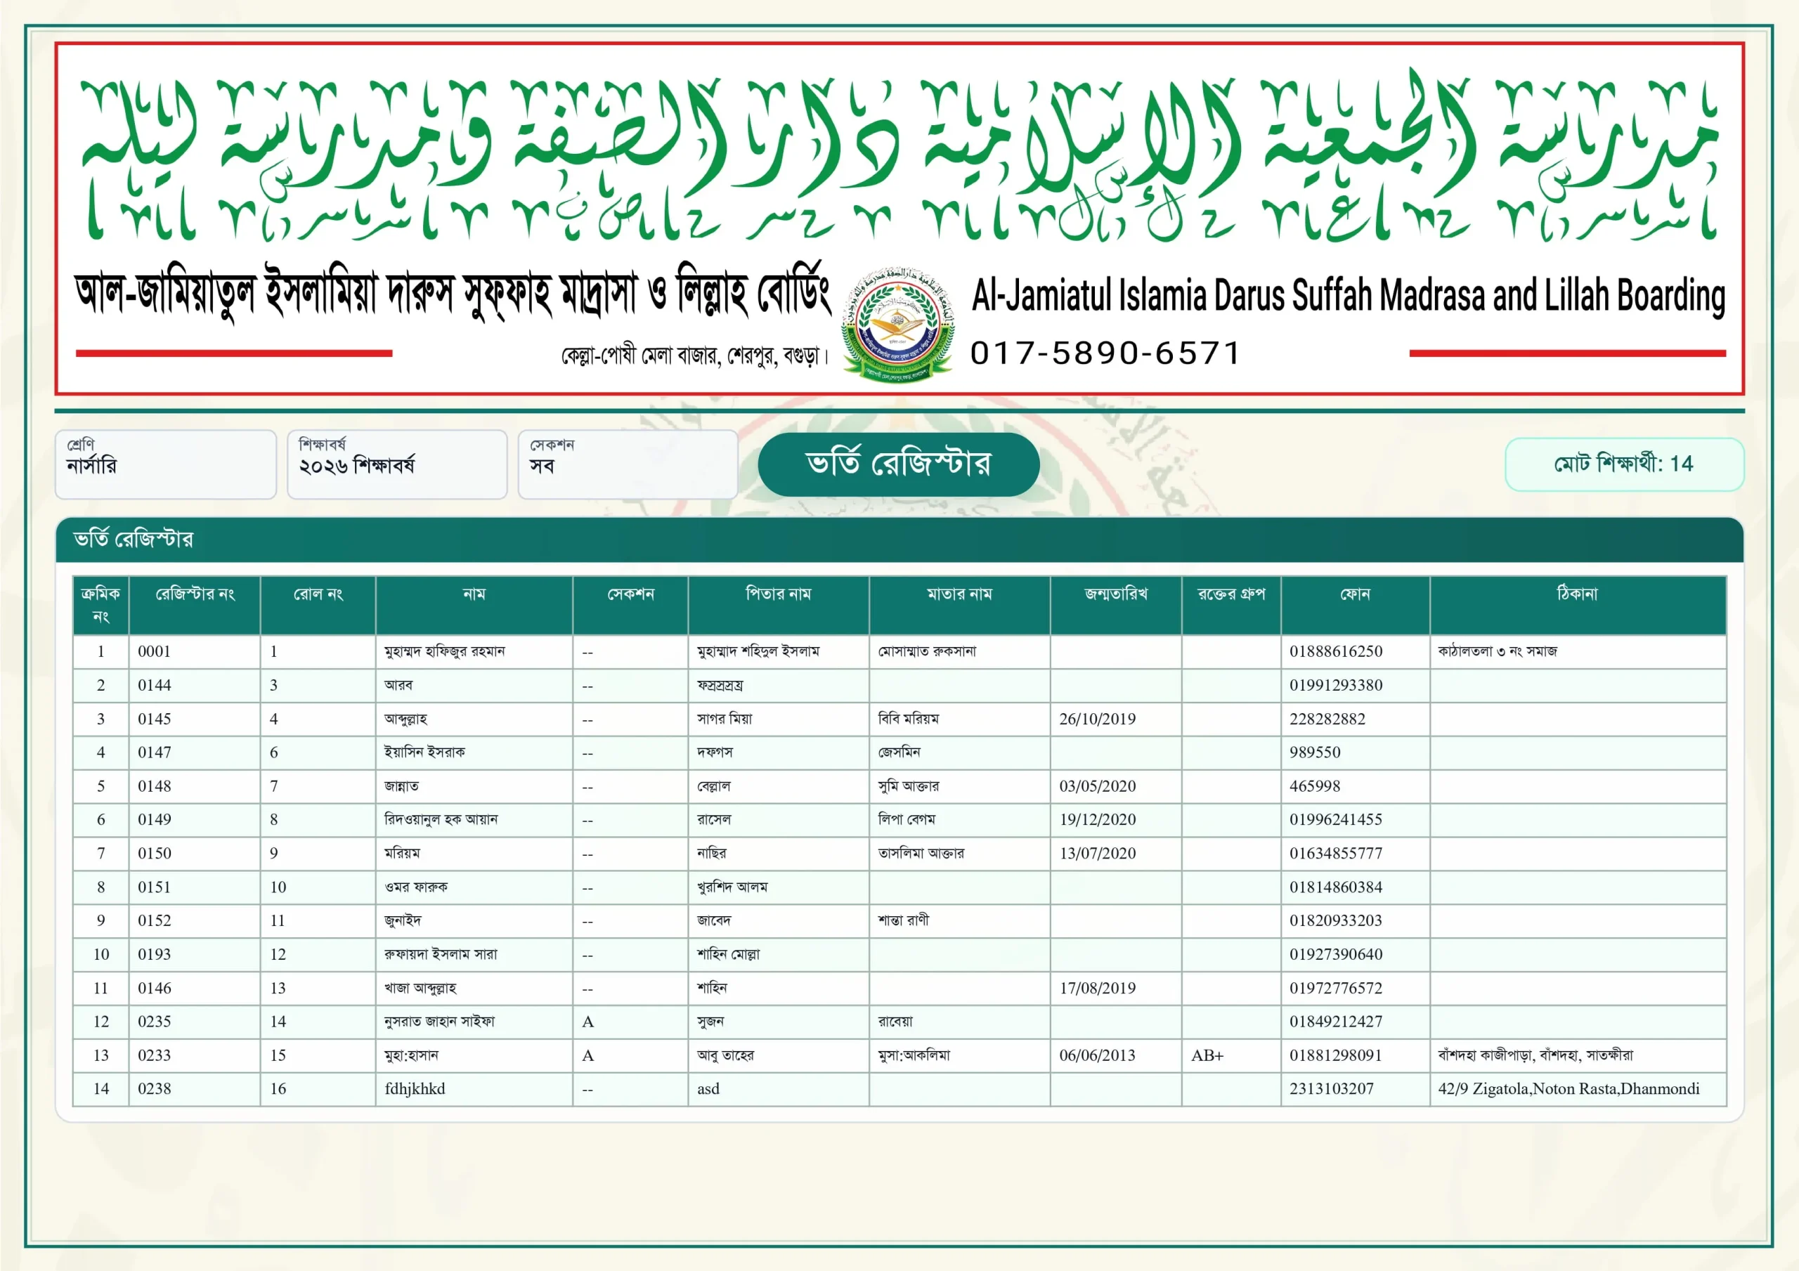The height and width of the screenshot is (1271, 1799).
Task: Click mother name সুমি আক্তার
Action: coord(908,786)
